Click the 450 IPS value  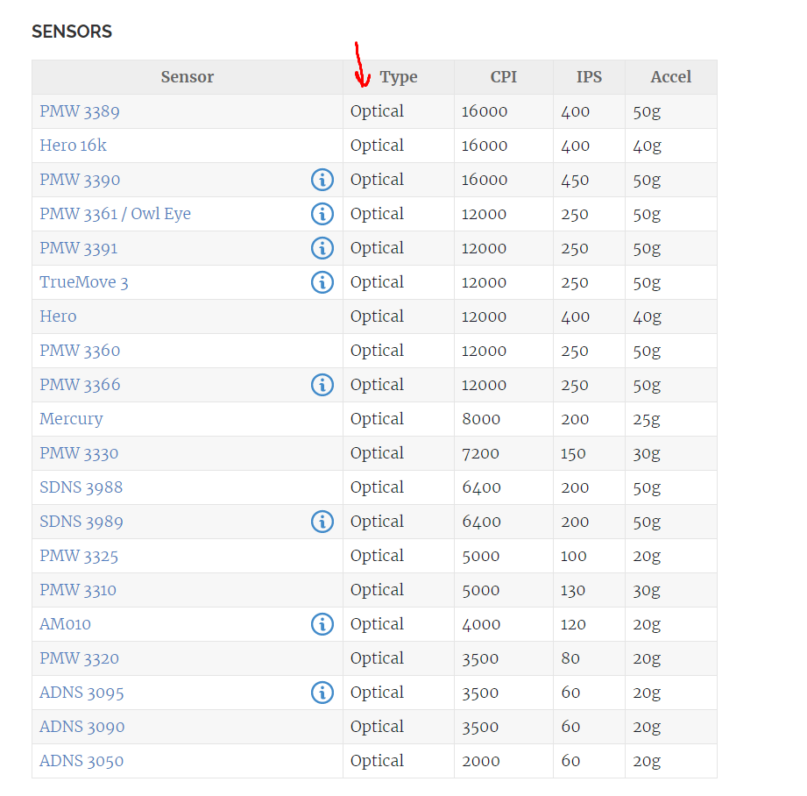point(575,180)
